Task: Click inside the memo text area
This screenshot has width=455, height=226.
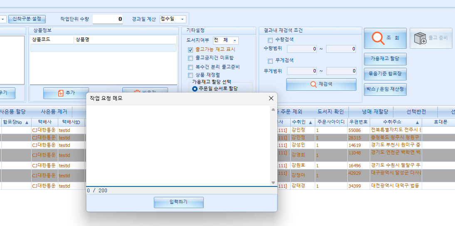Action: [178, 146]
